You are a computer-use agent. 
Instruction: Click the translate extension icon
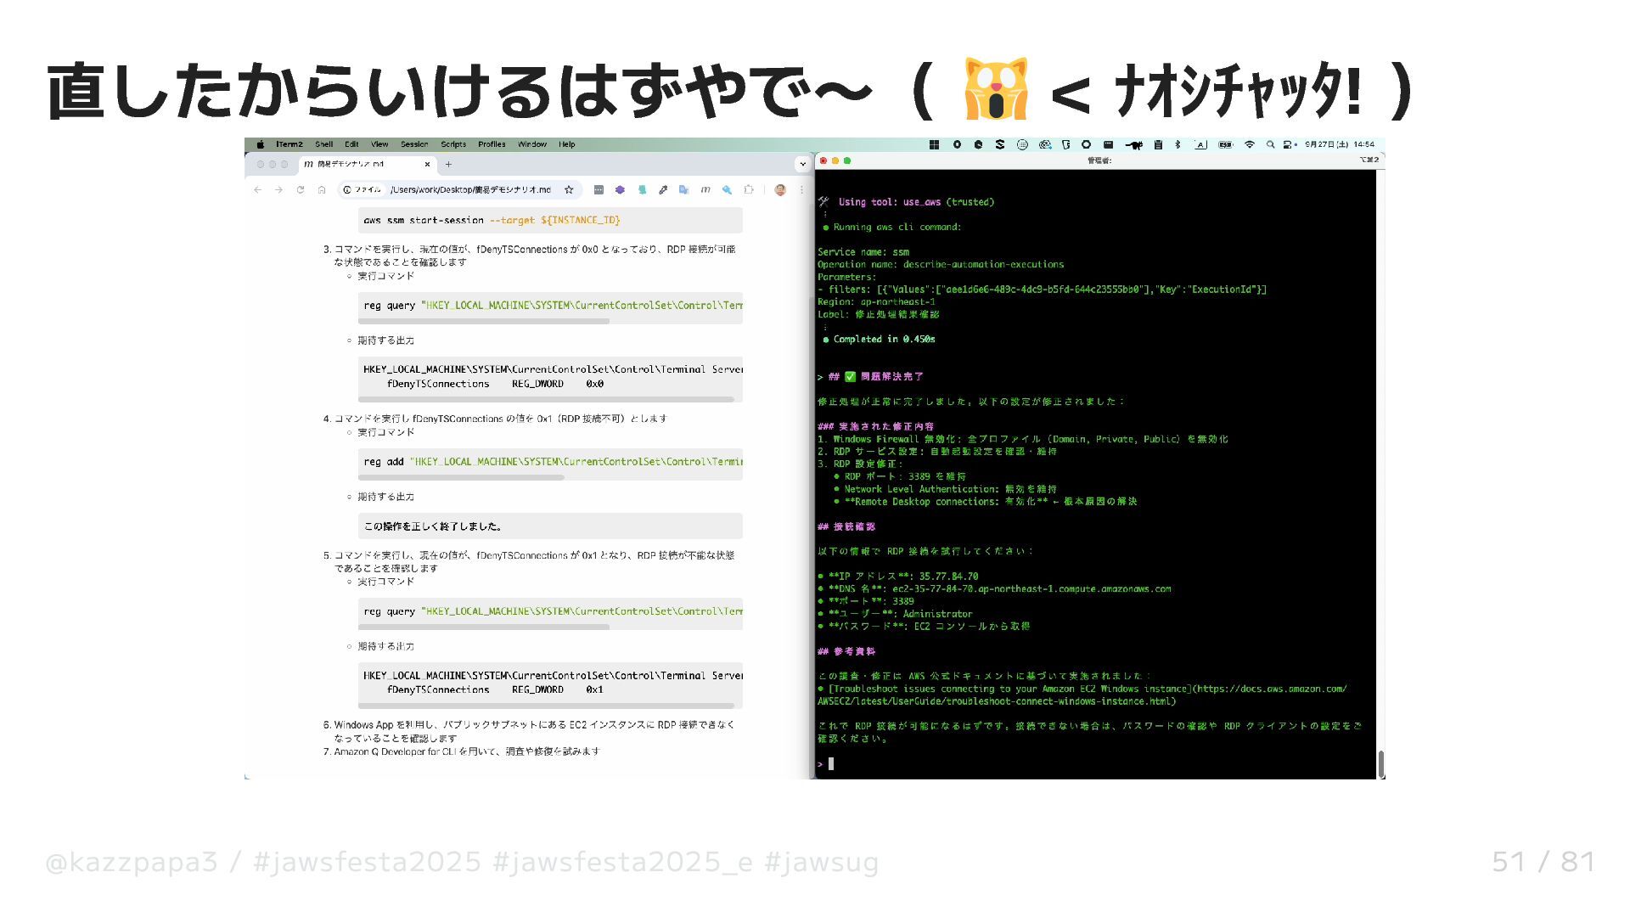click(684, 190)
